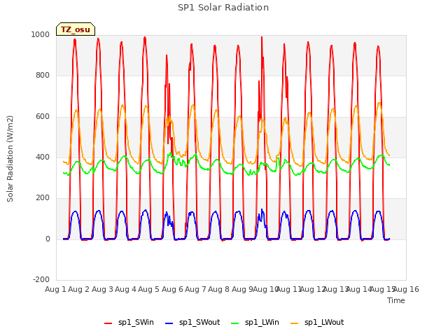Toggle the sp1_SWin legend entry

tap(129, 322)
